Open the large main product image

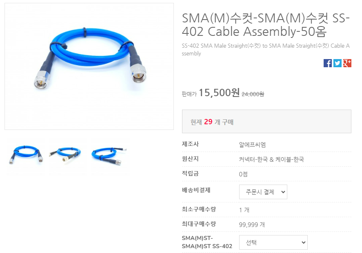pyautogui.click(x=89, y=66)
